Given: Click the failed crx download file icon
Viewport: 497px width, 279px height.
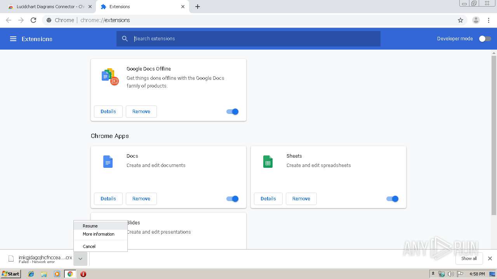Looking at the screenshot, I should click(11, 258).
